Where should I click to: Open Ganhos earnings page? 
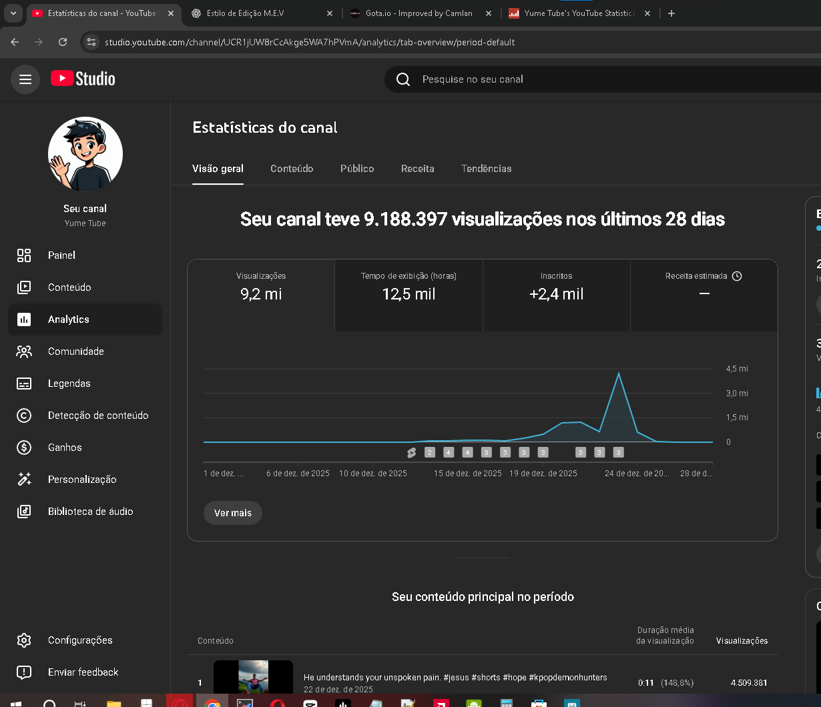coord(65,448)
